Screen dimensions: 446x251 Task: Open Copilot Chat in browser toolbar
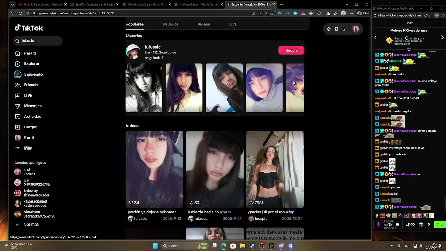click(363, 13)
